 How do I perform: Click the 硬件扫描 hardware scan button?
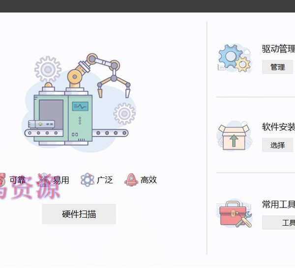click(x=79, y=214)
